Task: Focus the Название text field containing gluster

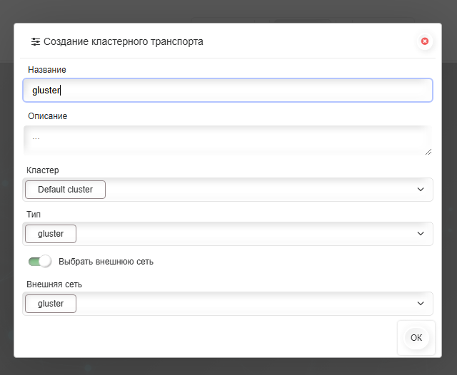Action: pyautogui.click(x=228, y=91)
